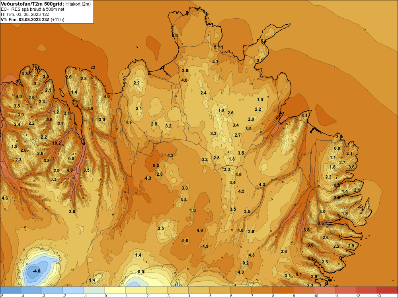Click the 1.2 temperature value

pos(56,112)
